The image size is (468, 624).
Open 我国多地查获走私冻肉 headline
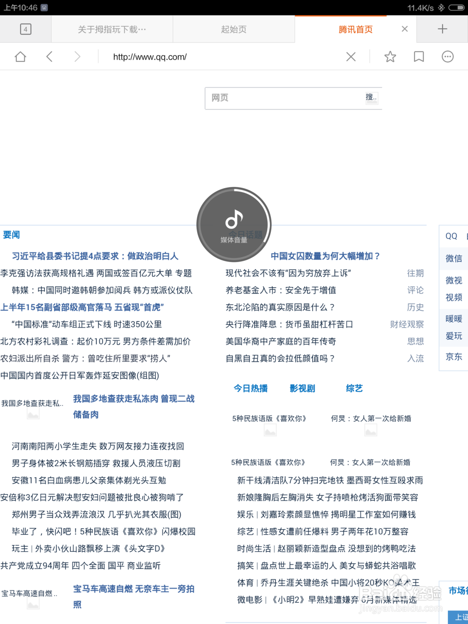pos(134,406)
